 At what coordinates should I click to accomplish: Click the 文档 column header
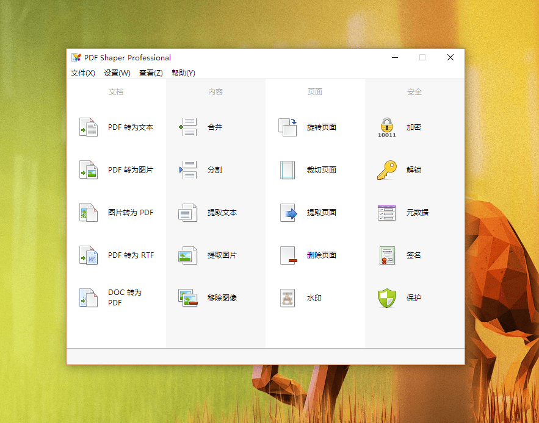(x=116, y=91)
